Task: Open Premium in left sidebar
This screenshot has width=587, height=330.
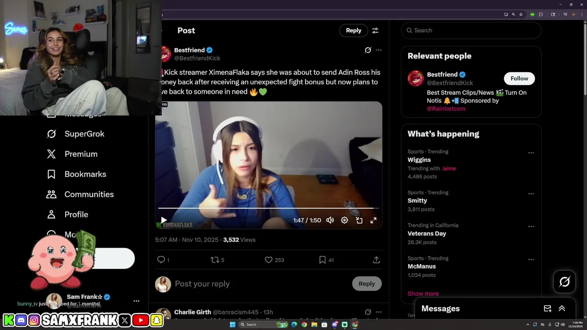Action: coord(72,154)
